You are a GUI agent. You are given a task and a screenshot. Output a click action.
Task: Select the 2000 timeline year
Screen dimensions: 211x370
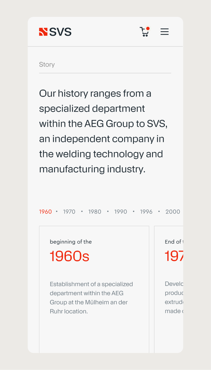click(173, 212)
